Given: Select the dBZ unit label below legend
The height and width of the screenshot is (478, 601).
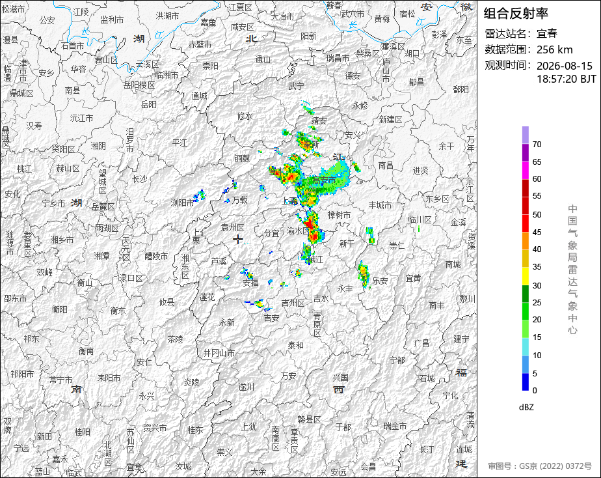Looking at the screenshot, I should click(x=526, y=407).
